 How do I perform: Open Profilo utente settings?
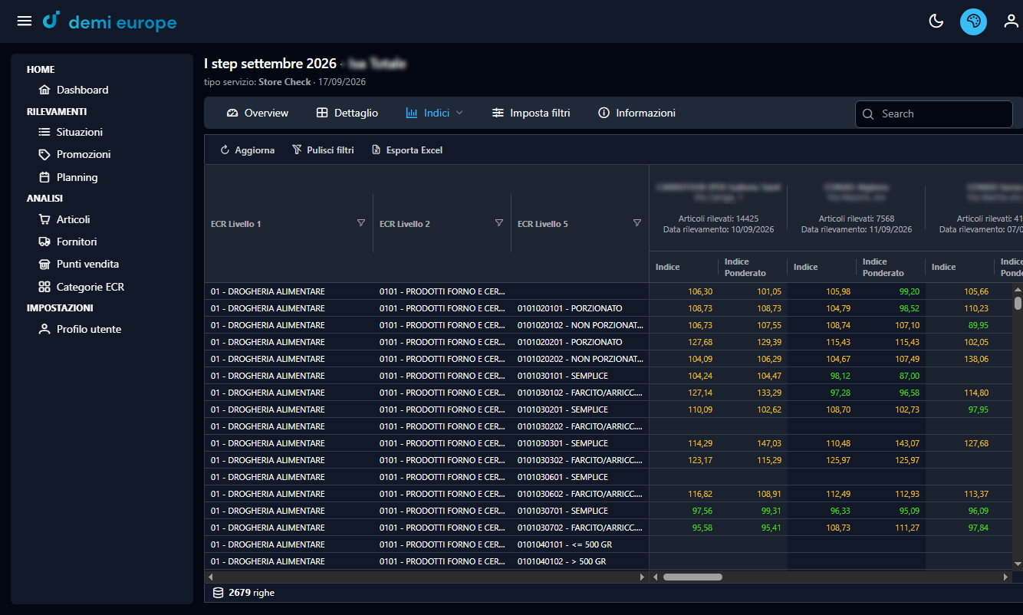[80, 329]
